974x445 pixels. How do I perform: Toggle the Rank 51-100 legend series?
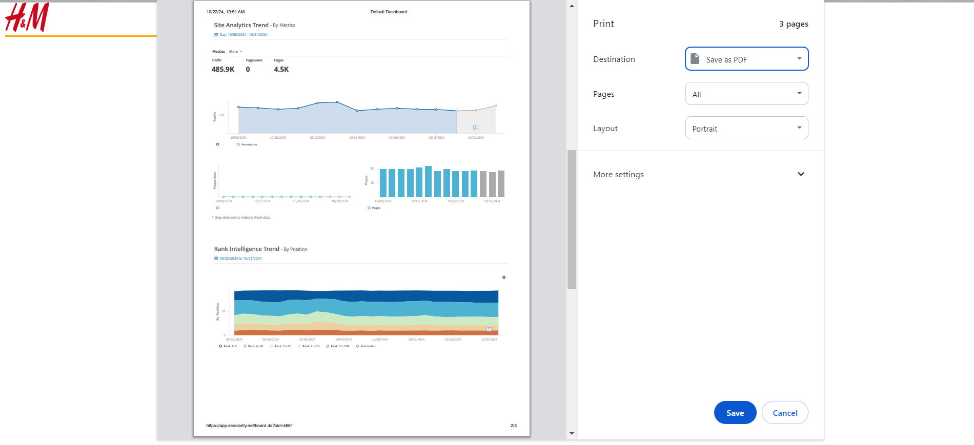337,346
